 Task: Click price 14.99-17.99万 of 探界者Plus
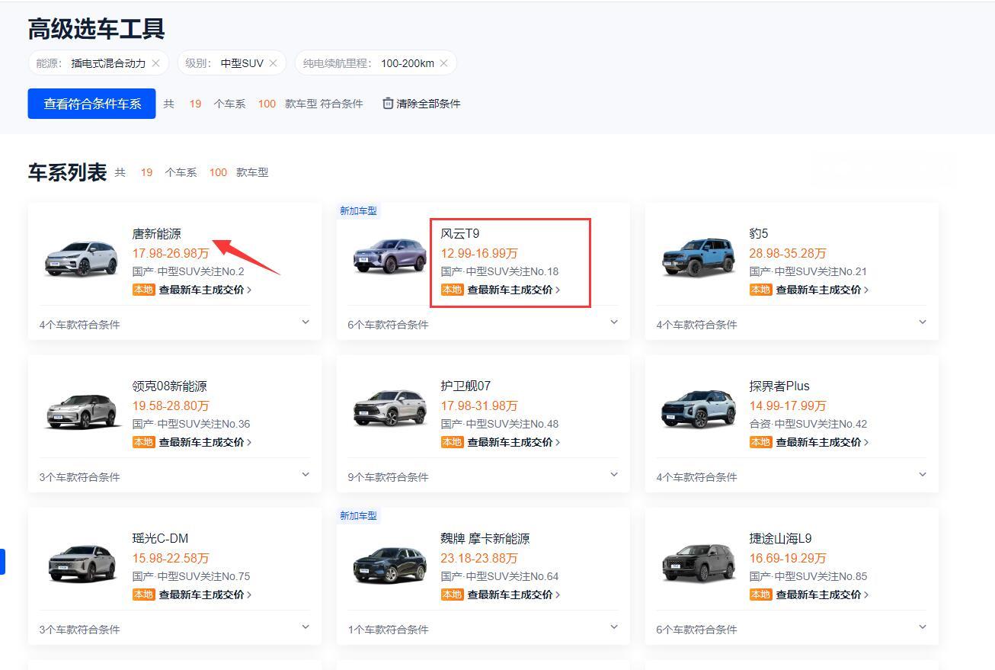(788, 406)
